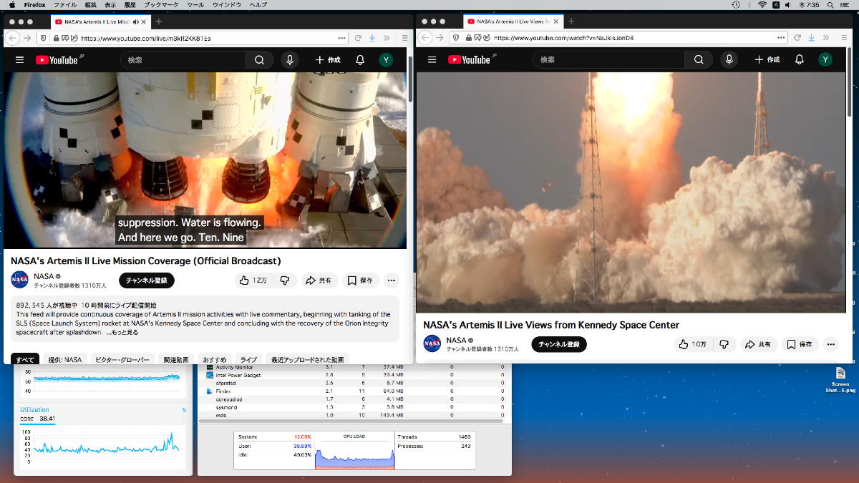
Task: Show more toolbar tools chevron in right window
Action: 825,37
